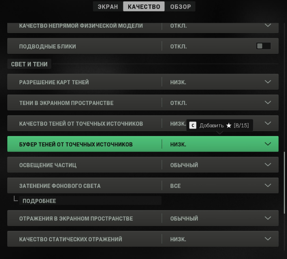This screenshot has height=259, width=287.
Task: Click the chevron arrow on РАЗРЕШЕНИЕ КАРТ ТЕНЕЙ
Action: 268,82
